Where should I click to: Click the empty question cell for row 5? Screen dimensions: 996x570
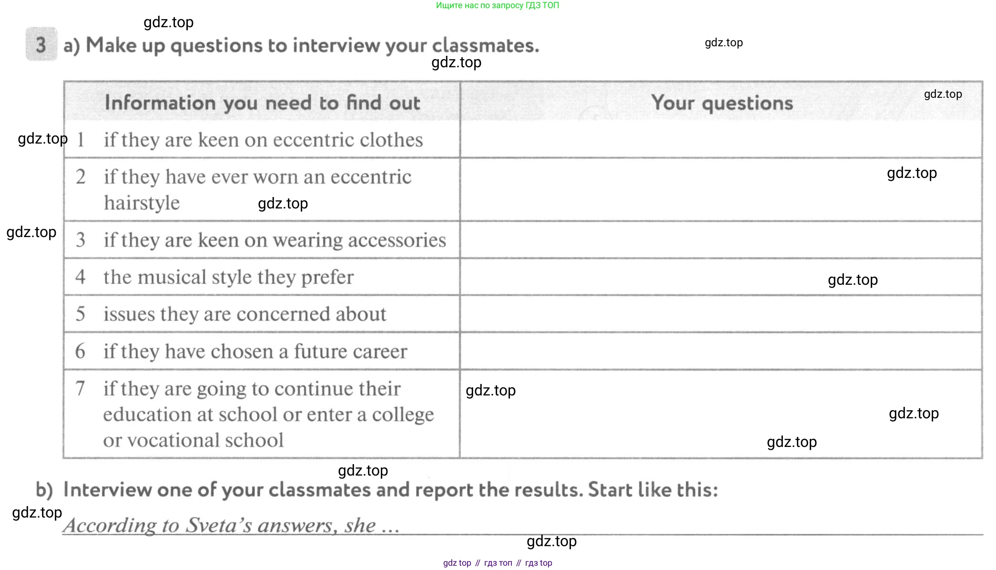722,314
